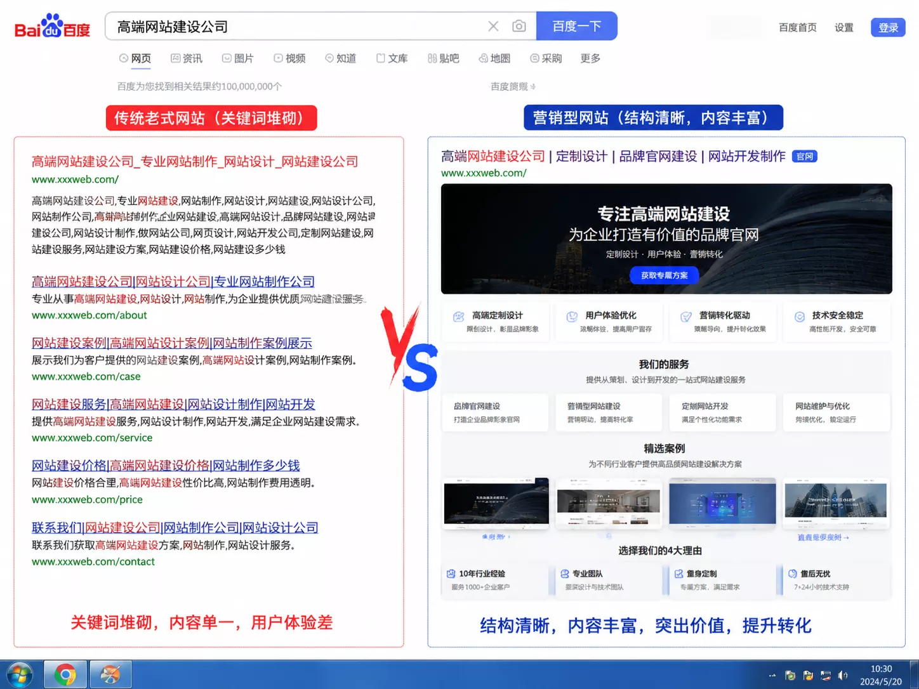
Task: Click the 官网 badge
Action: coord(804,157)
